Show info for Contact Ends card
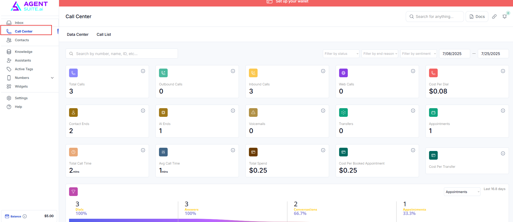The image size is (513, 222). pos(143,111)
